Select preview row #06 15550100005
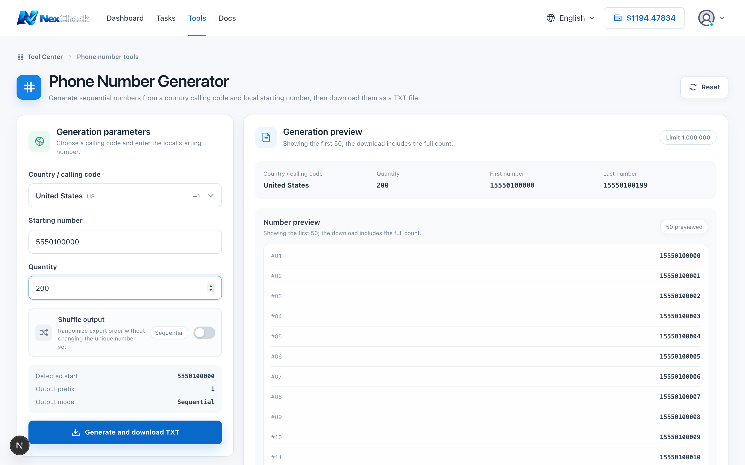745x465 pixels. (x=486, y=357)
